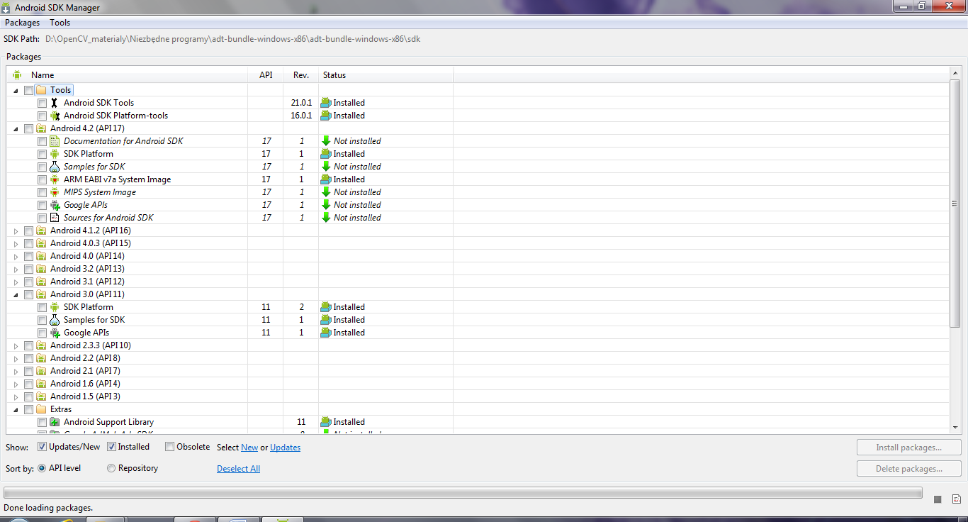Click the API 11 Google APIs icon
The image size is (968, 522).
[x=55, y=333]
